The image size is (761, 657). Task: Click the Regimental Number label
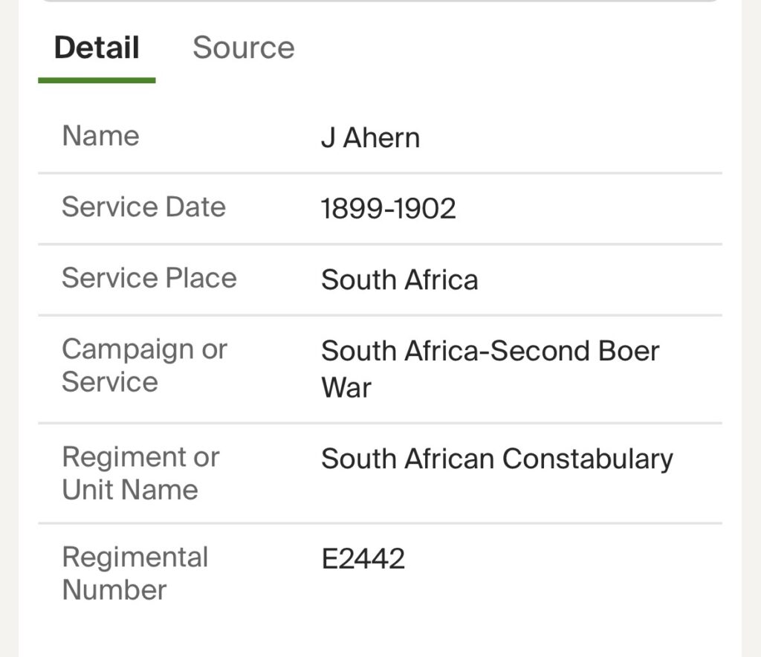click(135, 573)
